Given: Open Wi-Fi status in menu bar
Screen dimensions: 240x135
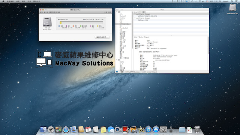Looking at the screenshot, I should [199, 1].
